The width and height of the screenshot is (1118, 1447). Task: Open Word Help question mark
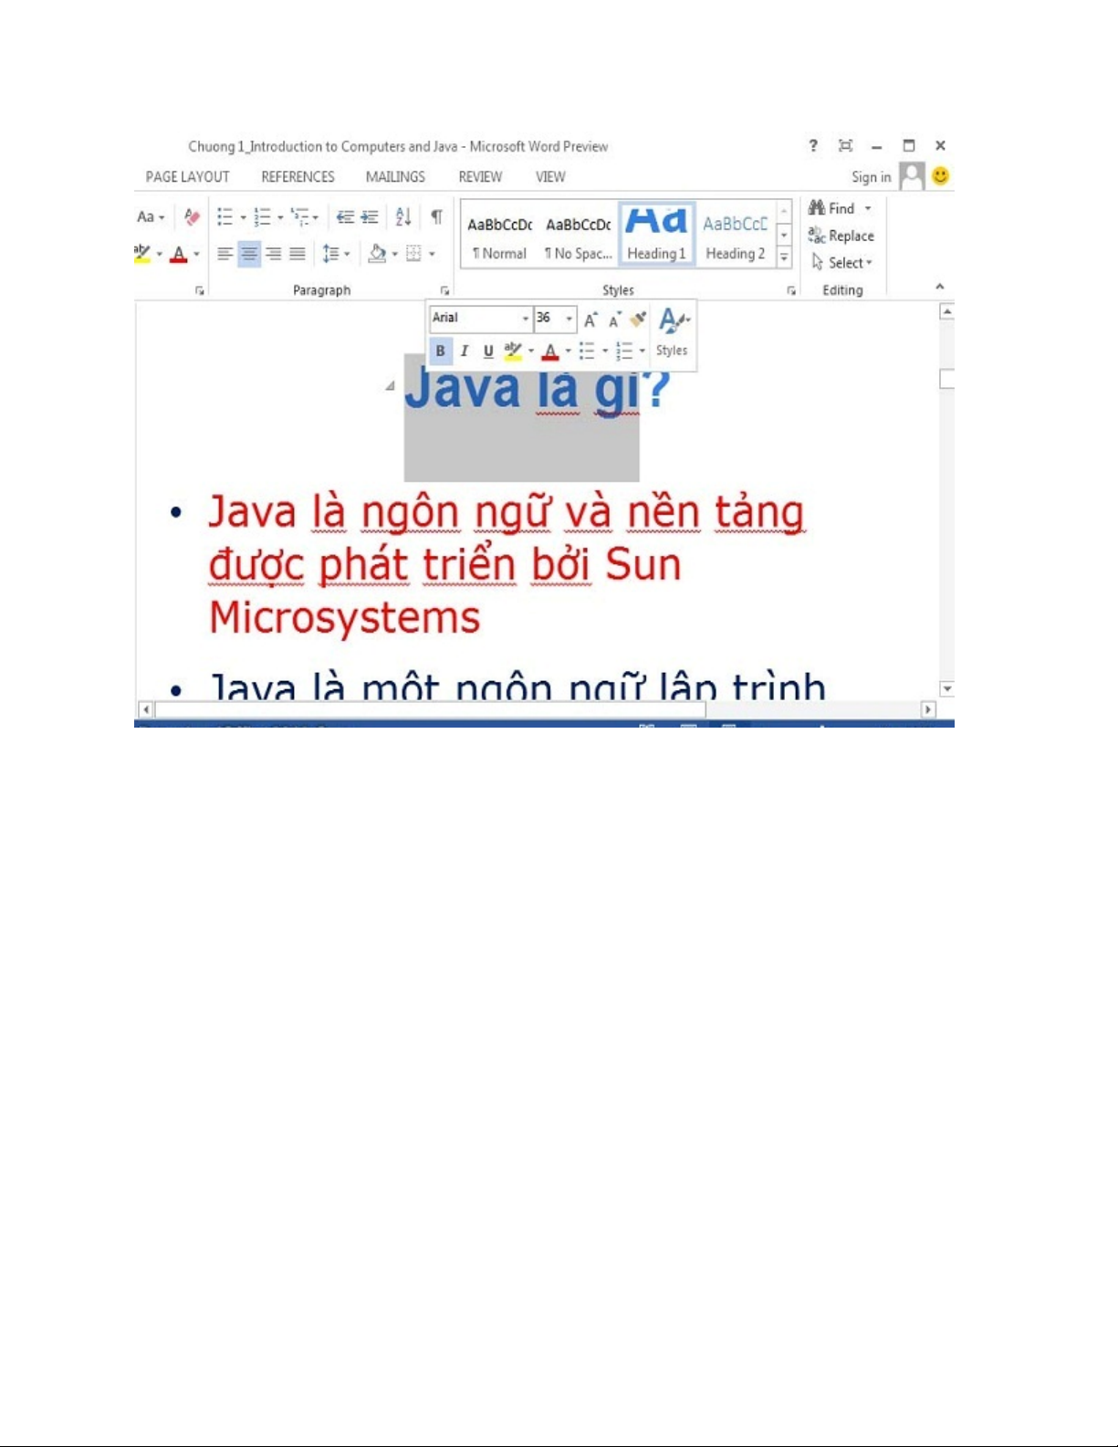[812, 145]
